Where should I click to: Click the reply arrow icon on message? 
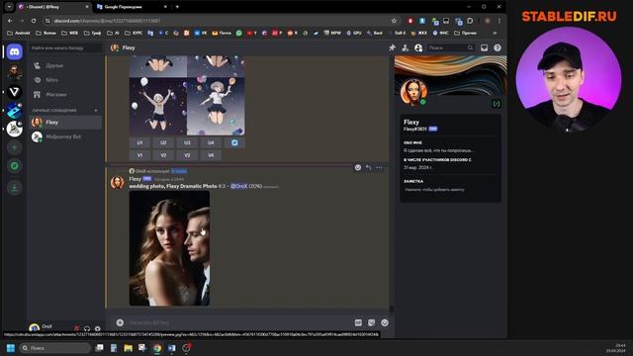coord(368,167)
